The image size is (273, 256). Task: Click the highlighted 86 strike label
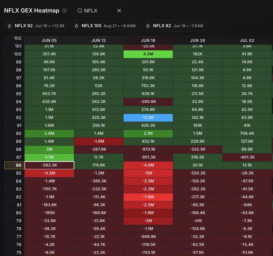point(14,165)
